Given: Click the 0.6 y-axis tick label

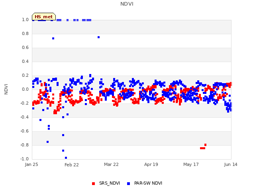Looking at the screenshot, I should [x=25, y=48].
